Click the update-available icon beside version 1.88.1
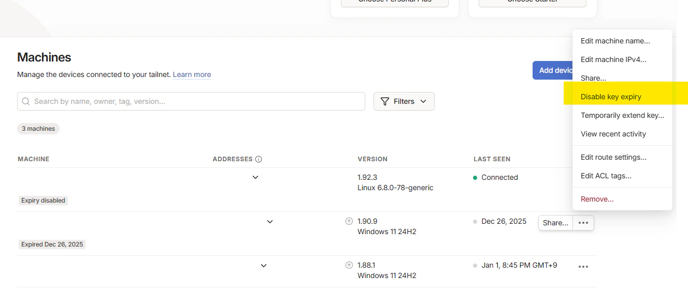 point(349,265)
